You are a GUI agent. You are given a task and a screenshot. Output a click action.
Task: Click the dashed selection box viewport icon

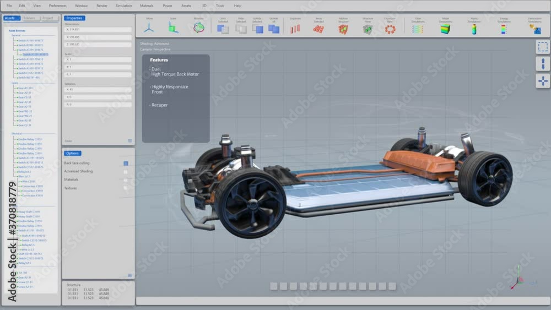[543, 47]
